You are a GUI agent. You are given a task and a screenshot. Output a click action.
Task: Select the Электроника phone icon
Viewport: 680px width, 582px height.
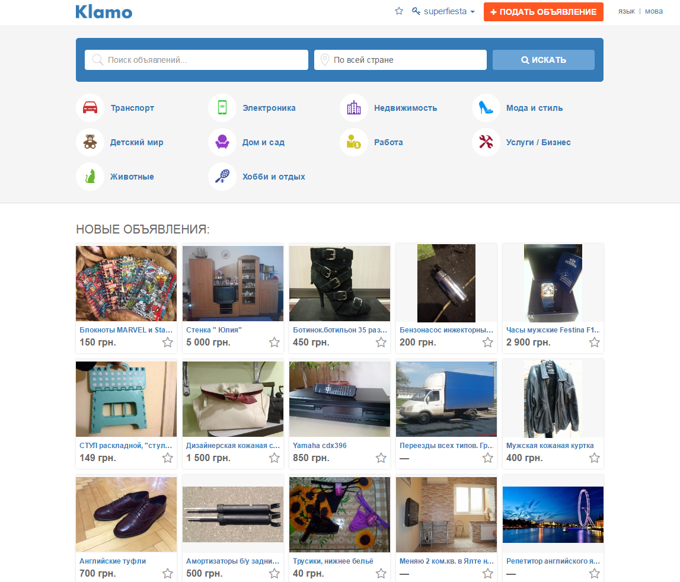click(222, 107)
